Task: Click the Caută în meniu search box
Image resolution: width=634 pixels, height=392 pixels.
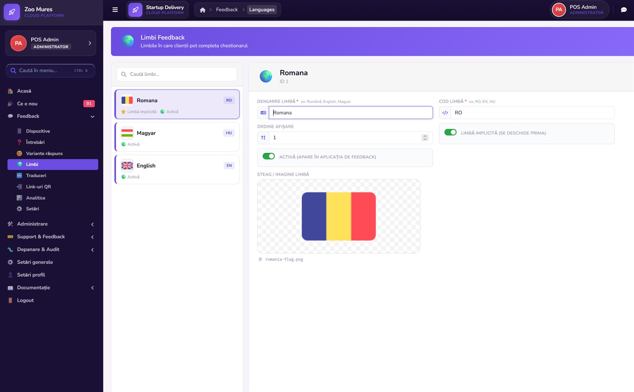Action: coord(50,70)
